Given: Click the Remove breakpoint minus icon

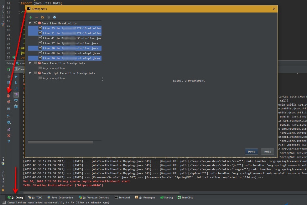Looking at the screenshot, I should pyautogui.click(x=37, y=17).
